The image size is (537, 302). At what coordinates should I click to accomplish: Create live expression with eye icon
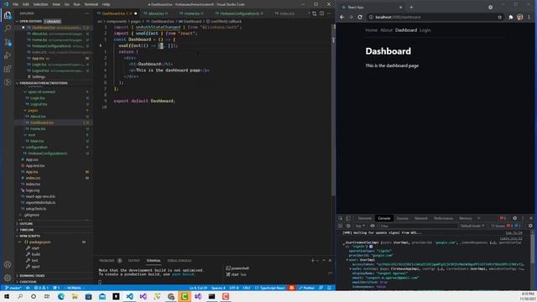pyautogui.click(x=373, y=226)
